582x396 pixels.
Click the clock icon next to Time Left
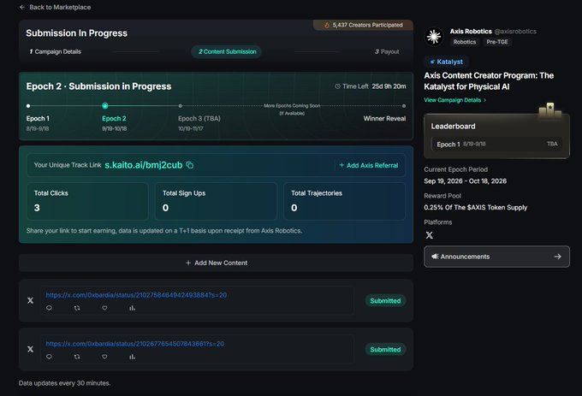click(x=337, y=86)
